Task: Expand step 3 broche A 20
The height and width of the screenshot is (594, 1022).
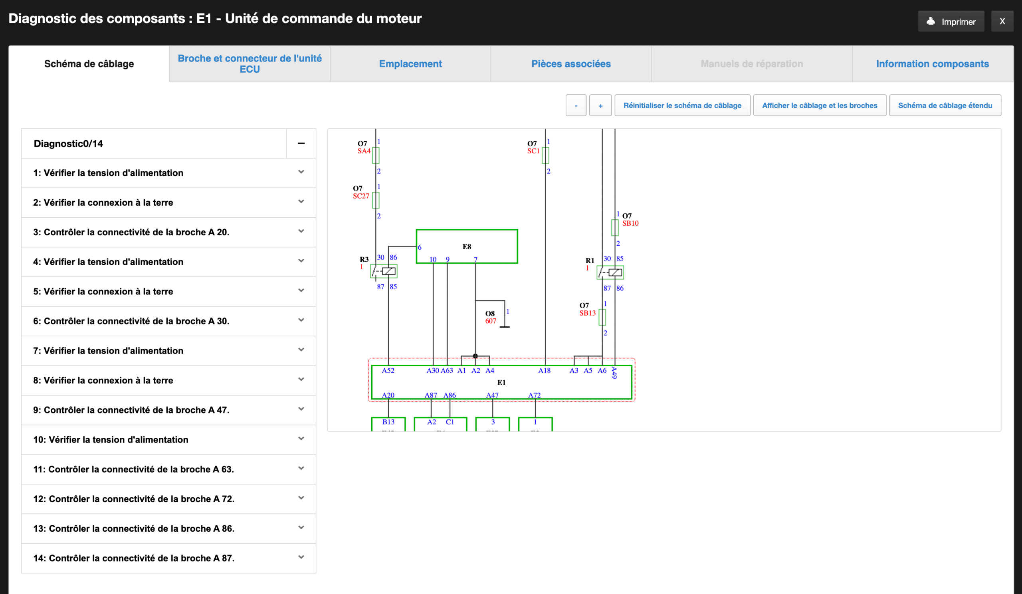Action: 301,231
